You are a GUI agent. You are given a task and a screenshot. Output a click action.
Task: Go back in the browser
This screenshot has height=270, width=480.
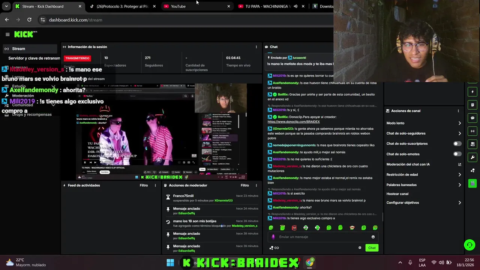(7, 20)
